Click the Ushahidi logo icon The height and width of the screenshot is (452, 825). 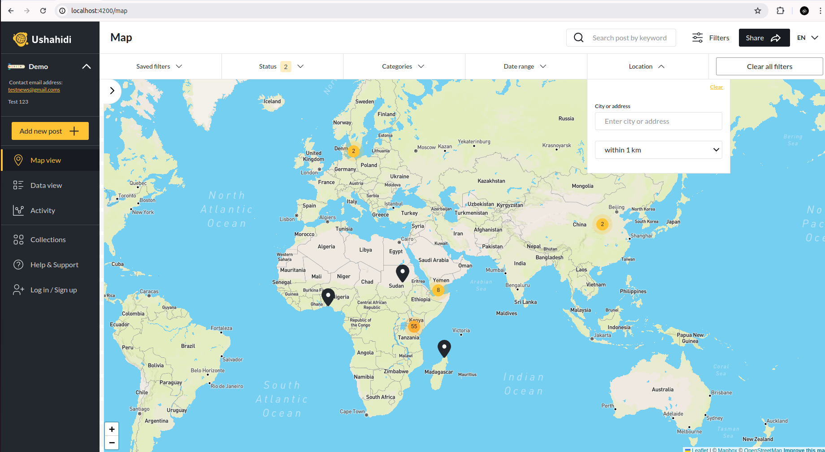(20, 39)
